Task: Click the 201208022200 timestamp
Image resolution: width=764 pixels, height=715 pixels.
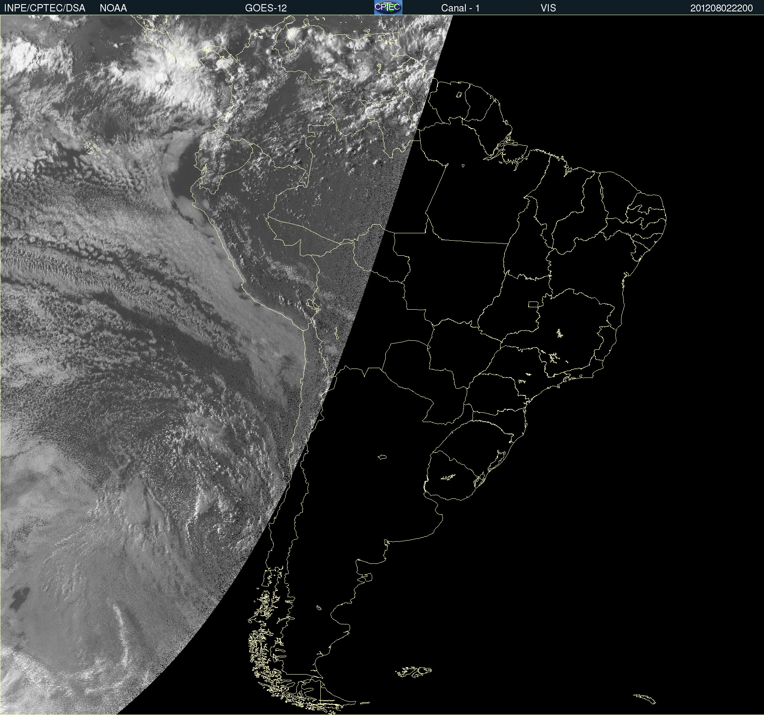Action: pos(722,8)
